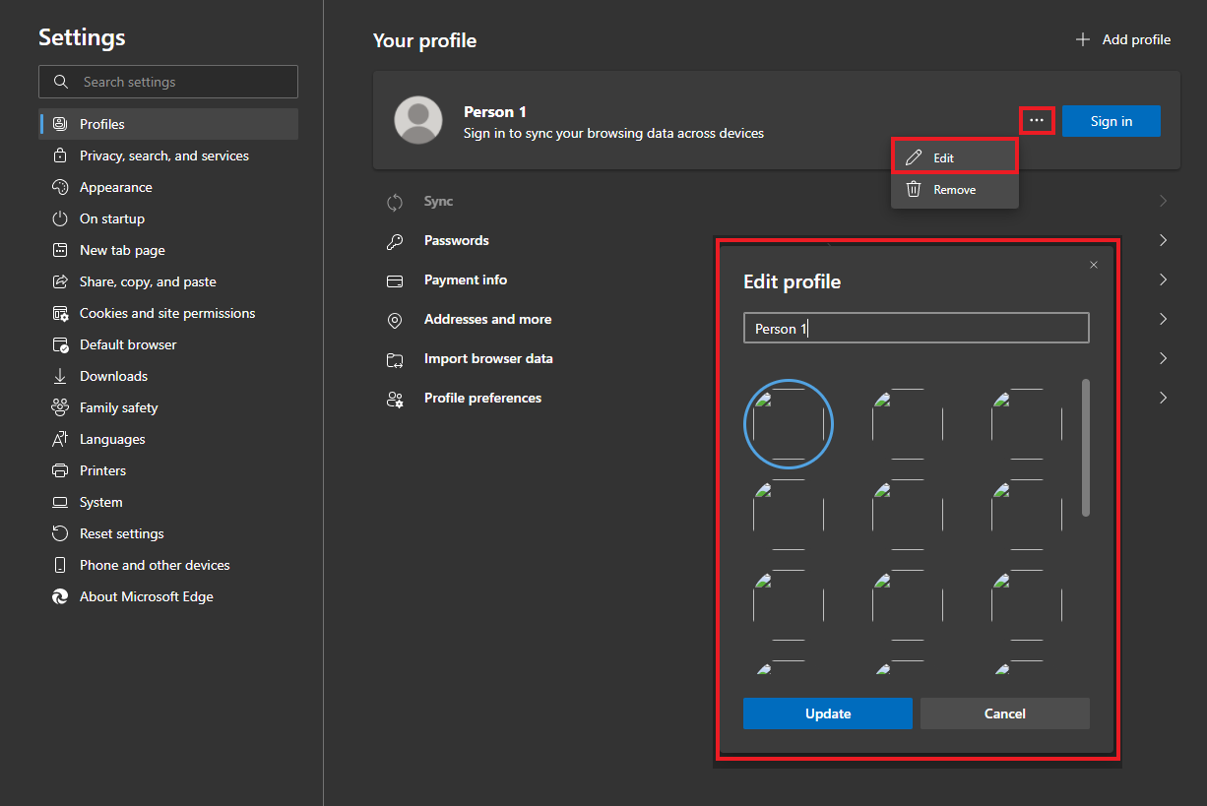Choose Remove from the profile menu
The width and height of the screenshot is (1207, 806).
(953, 190)
